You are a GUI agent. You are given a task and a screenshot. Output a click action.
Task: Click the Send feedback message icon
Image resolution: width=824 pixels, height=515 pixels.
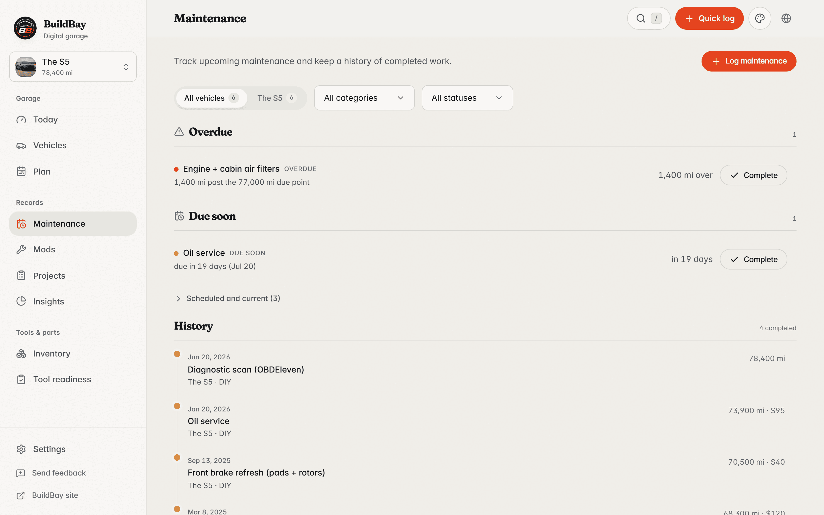click(21, 473)
